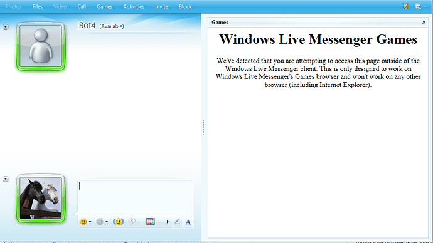
Task: Expand options beside Bot4's display picture
Action: click(6, 27)
